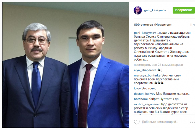Expand посмотреть все 23 комментариев
The image size is (195, 128).
158,65
